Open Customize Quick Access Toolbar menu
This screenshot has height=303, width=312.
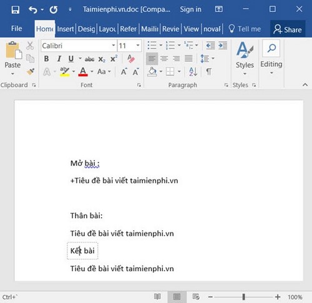point(70,9)
